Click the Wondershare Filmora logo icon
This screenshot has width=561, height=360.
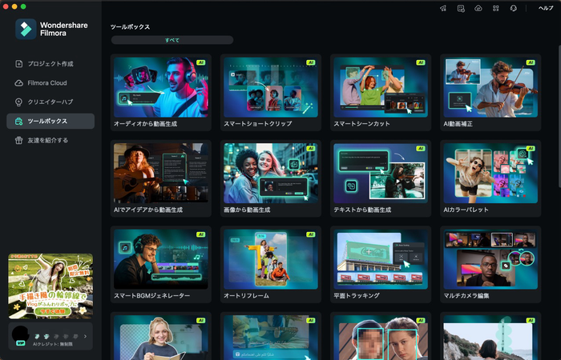[x=26, y=30]
